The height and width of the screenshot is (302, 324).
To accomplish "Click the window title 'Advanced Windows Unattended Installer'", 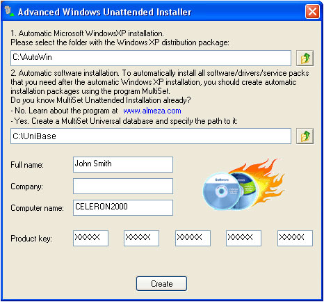I will point(104,12).
